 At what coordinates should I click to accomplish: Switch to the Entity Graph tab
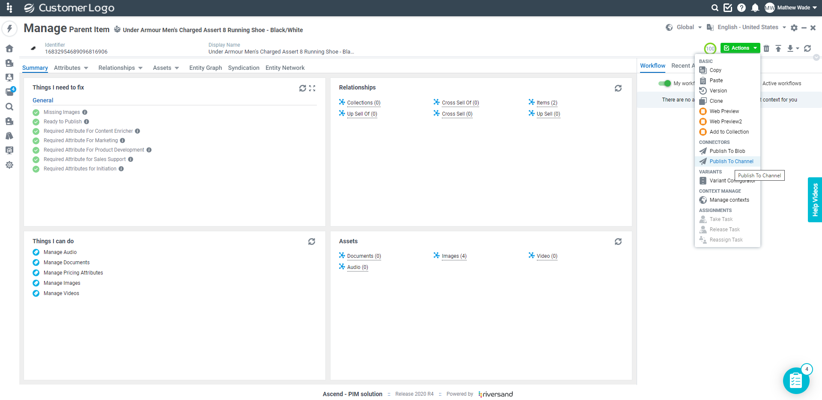click(205, 68)
